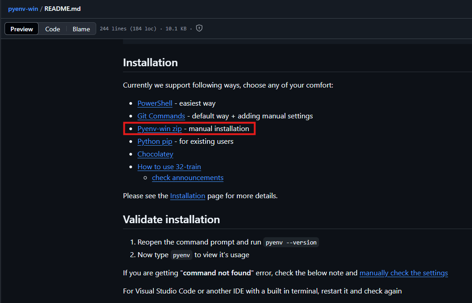The width and height of the screenshot is (472, 303).
Task: Click README.md file name in breadcrumb
Action: tap(63, 9)
